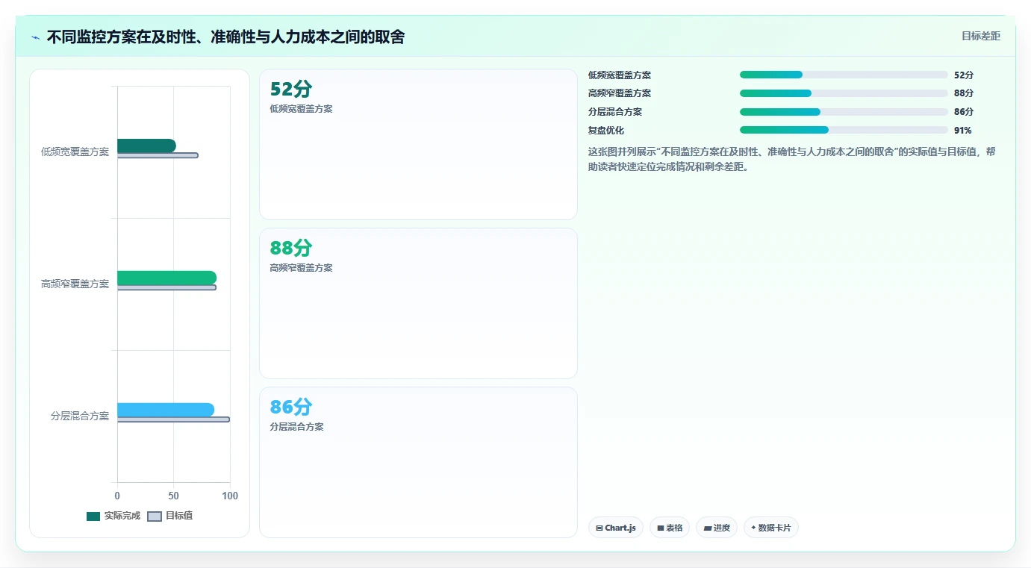Click the description paragraph text
This screenshot has height=568, width=1031.
click(791, 159)
